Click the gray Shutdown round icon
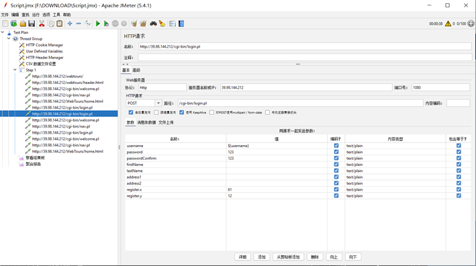Image resolution: width=476 pixels, height=266 pixels. click(124, 24)
